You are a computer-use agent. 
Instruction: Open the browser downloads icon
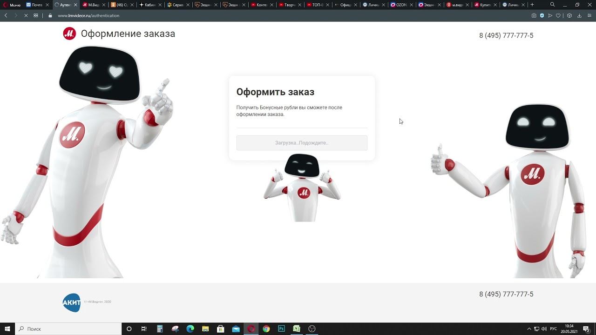[x=579, y=15]
